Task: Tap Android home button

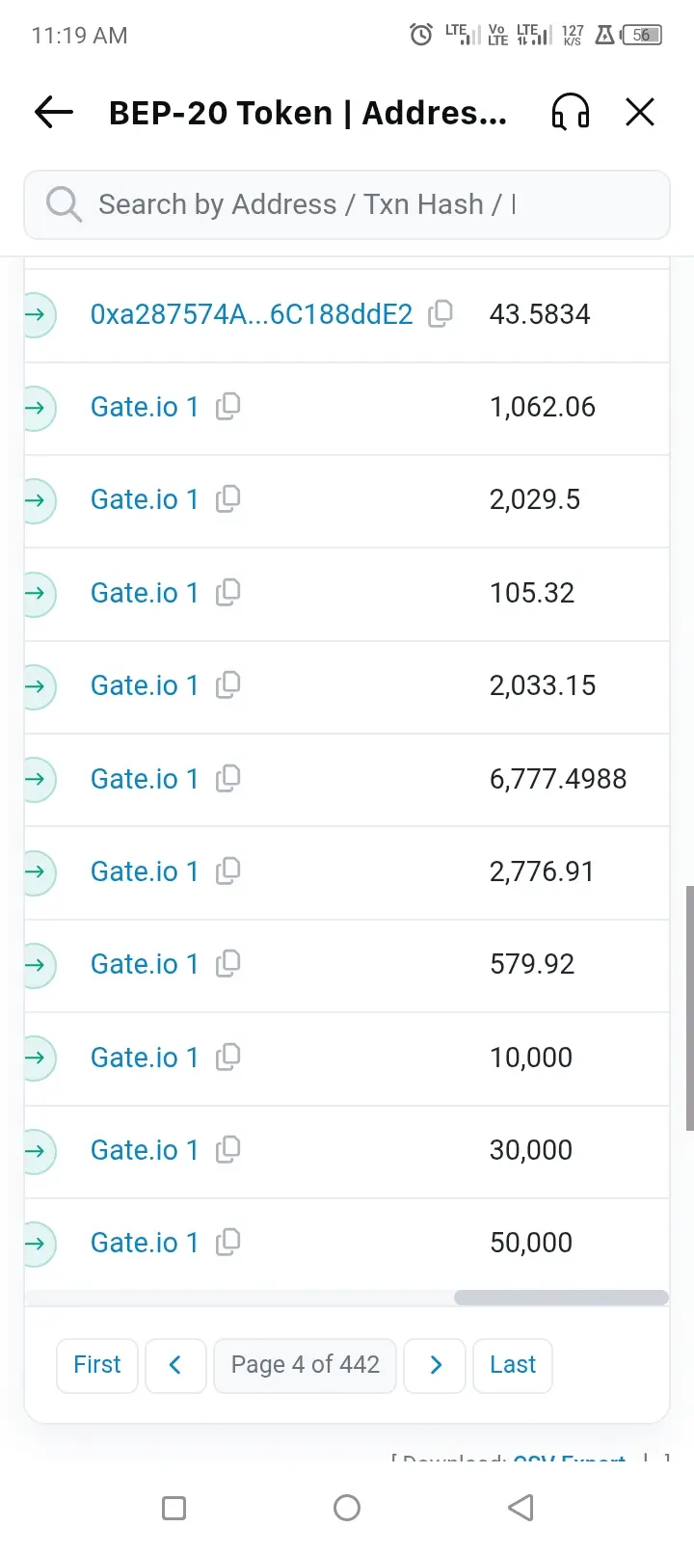Action: tap(347, 1508)
